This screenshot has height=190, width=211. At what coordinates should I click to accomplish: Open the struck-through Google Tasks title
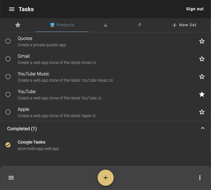pos(31,142)
